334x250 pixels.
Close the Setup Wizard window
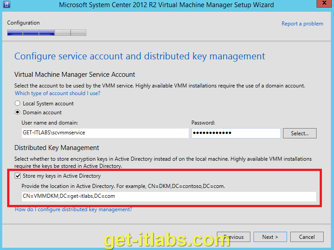point(324,4)
